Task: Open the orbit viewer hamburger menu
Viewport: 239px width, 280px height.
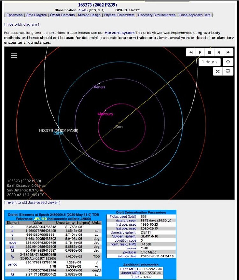Action: [14, 55]
